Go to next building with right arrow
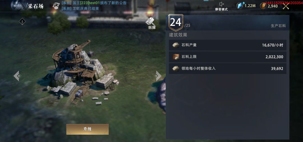The height and width of the screenshot is (142, 303). tap(158, 76)
